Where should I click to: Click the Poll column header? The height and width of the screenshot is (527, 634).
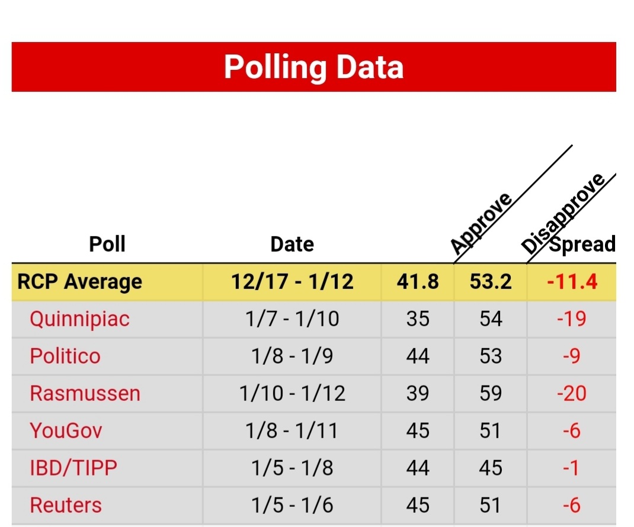pos(107,244)
